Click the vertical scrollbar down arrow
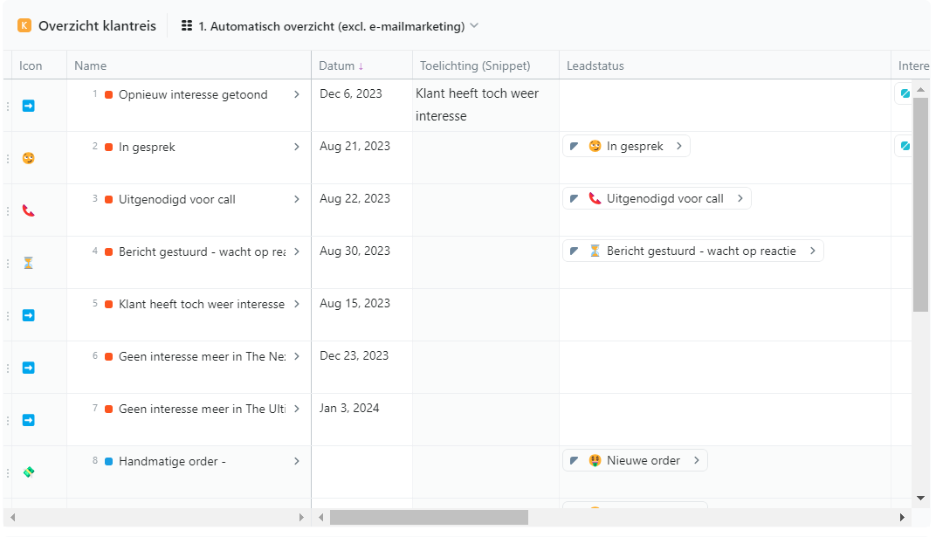Viewport: 936px width, 537px height. 920,498
